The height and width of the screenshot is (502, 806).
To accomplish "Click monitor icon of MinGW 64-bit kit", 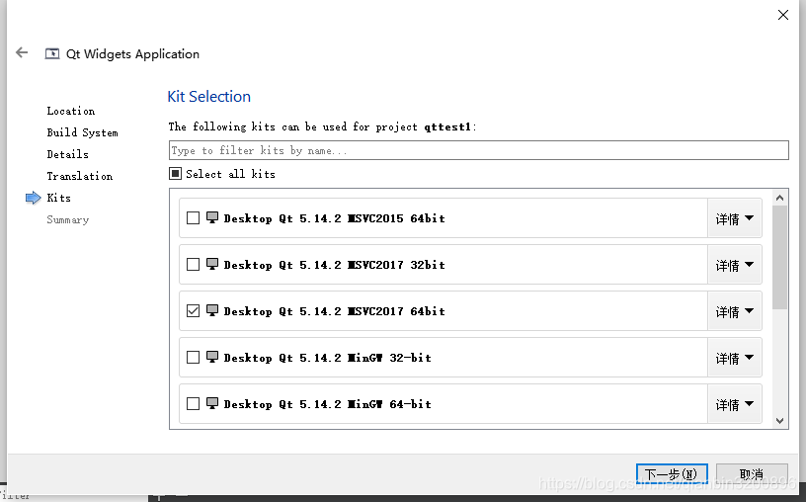I will coord(212,403).
